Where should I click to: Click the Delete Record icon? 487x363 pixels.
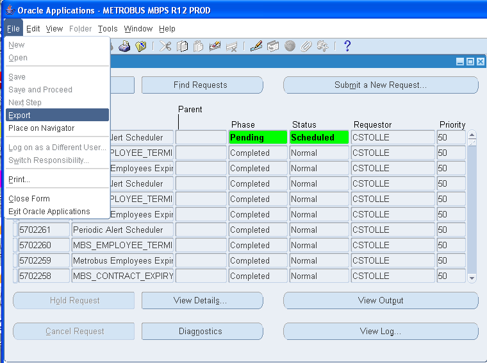coord(231,47)
